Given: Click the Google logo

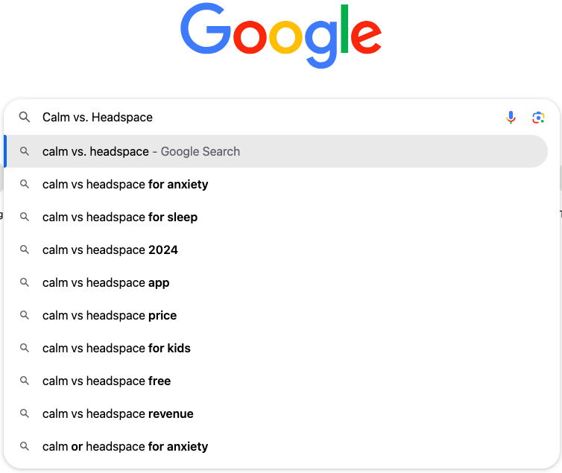Looking at the screenshot, I should [281, 36].
